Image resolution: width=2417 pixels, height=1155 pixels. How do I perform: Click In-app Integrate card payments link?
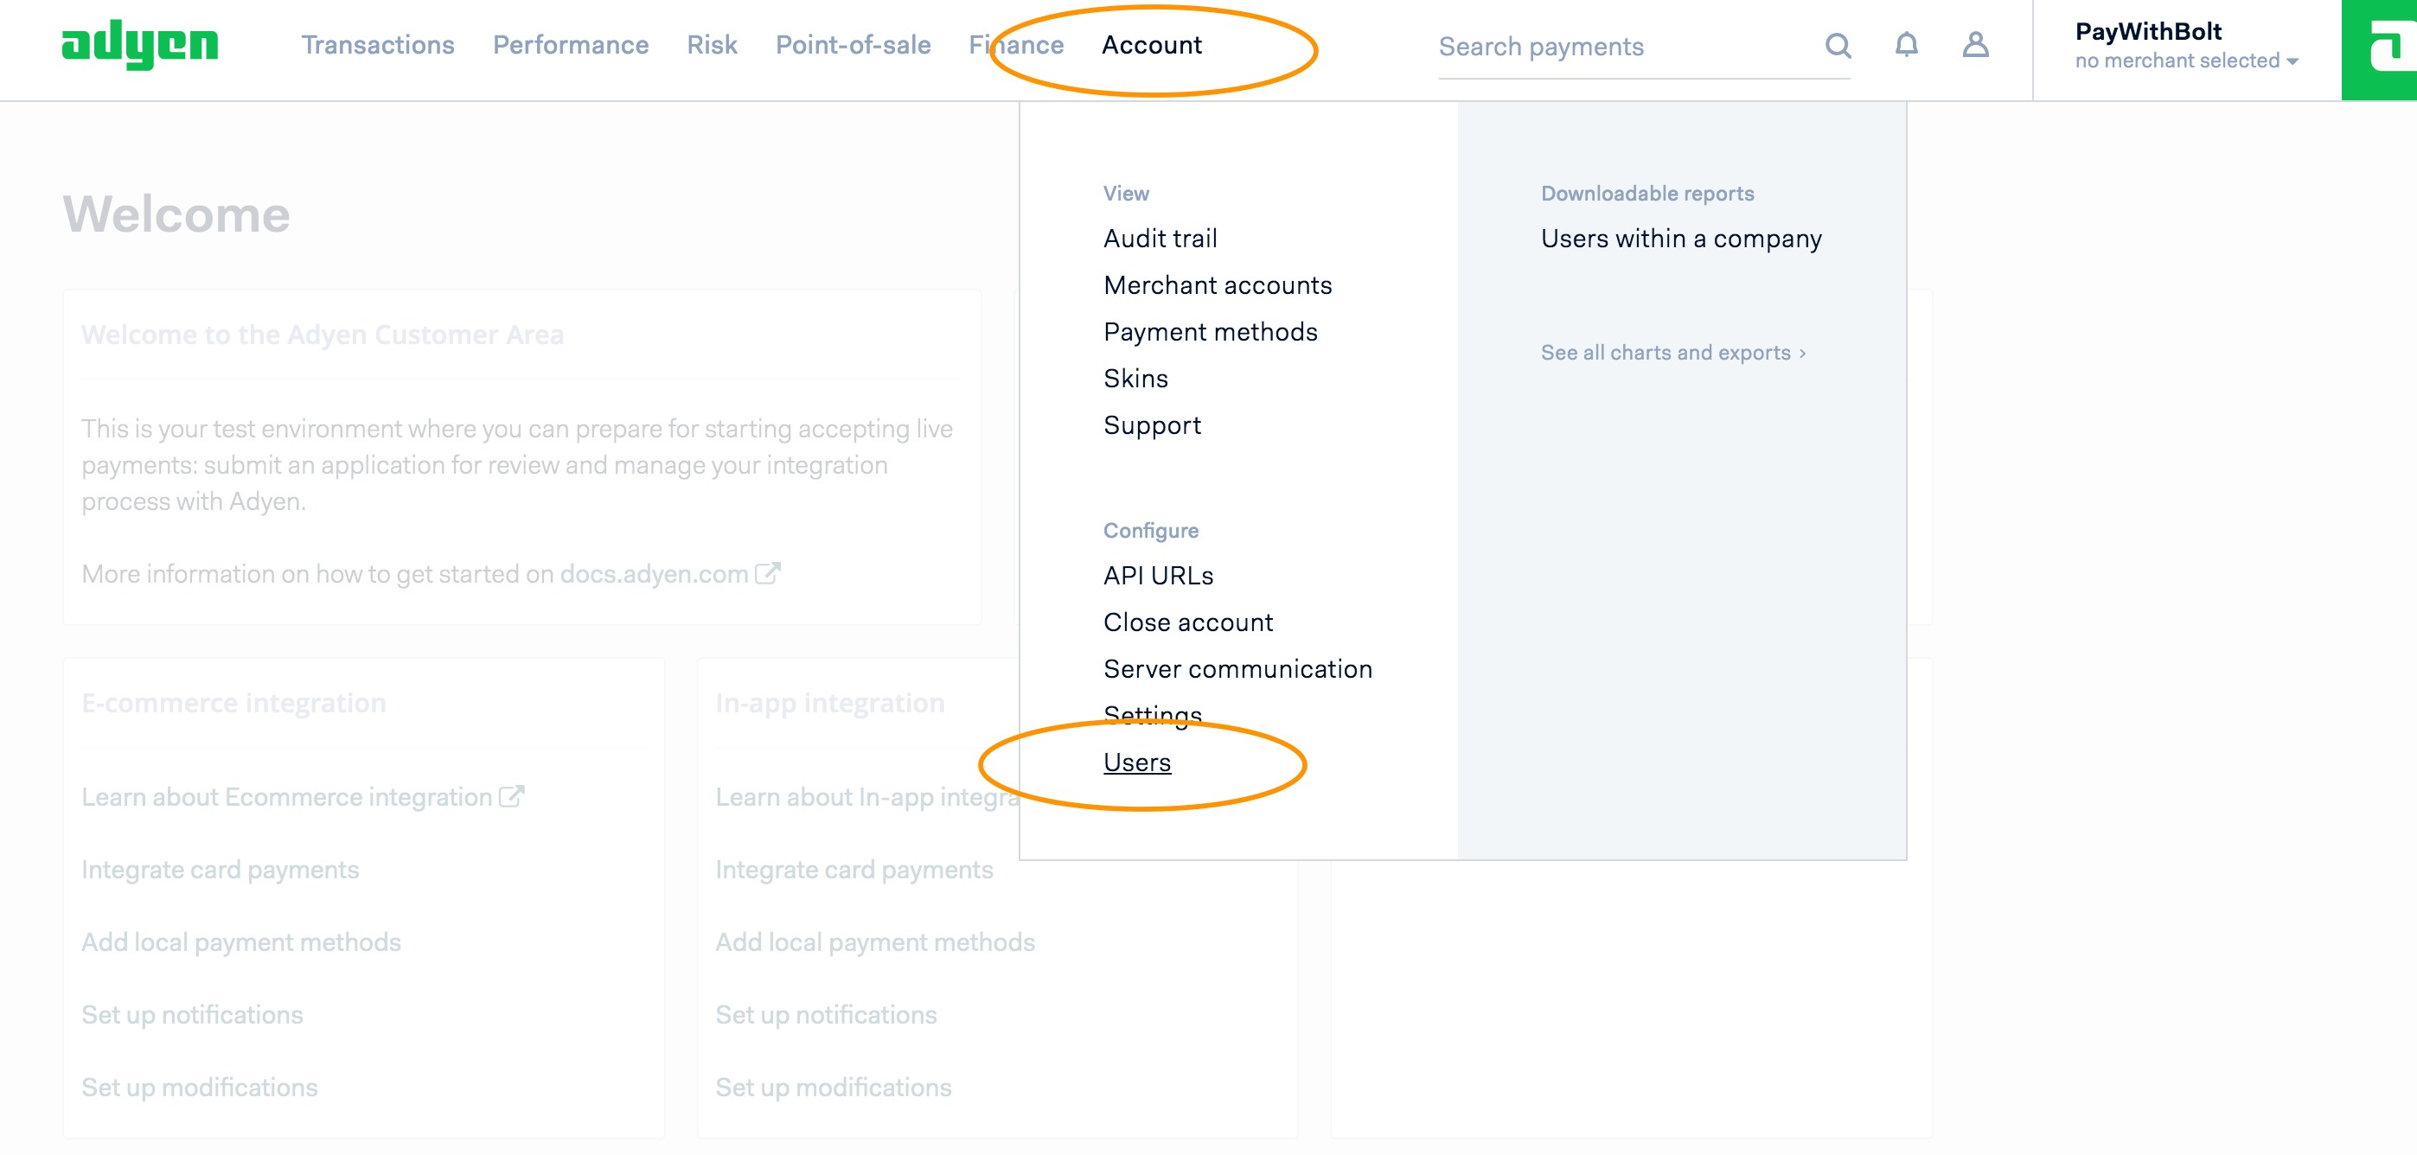point(854,870)
